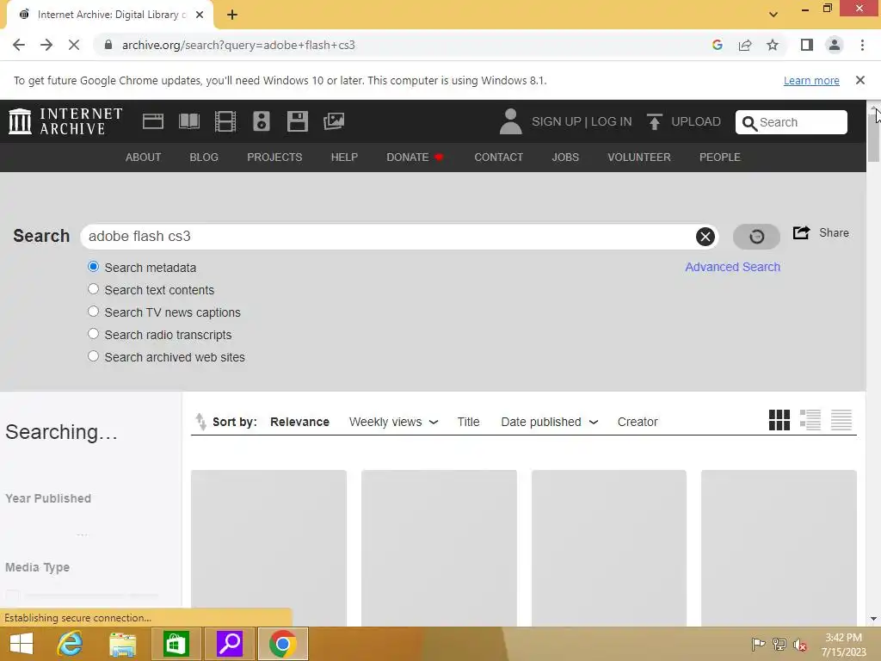This screenshot has height=661, width=881.
Task: Open the Video film strip icon
Action: click(225, 121)
